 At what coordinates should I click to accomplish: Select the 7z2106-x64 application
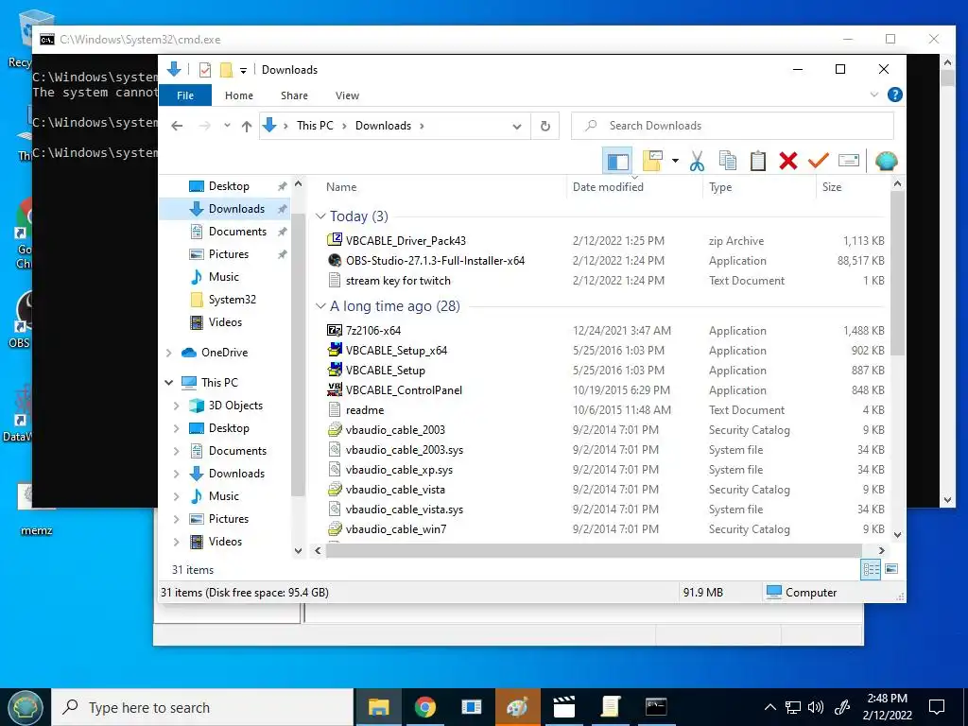click(372, 330)
